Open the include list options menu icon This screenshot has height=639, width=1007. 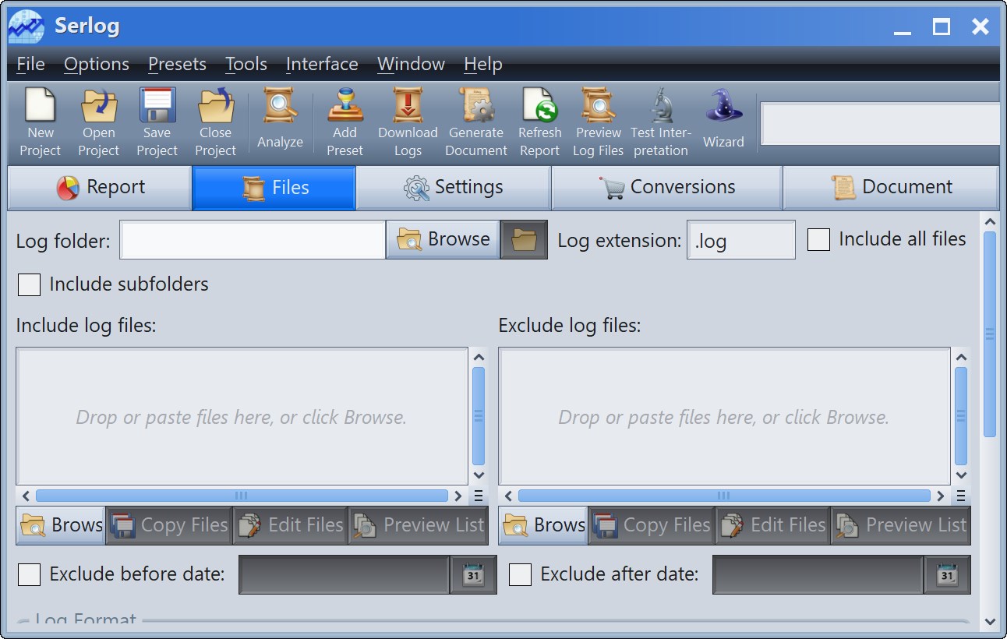[479, 496]
